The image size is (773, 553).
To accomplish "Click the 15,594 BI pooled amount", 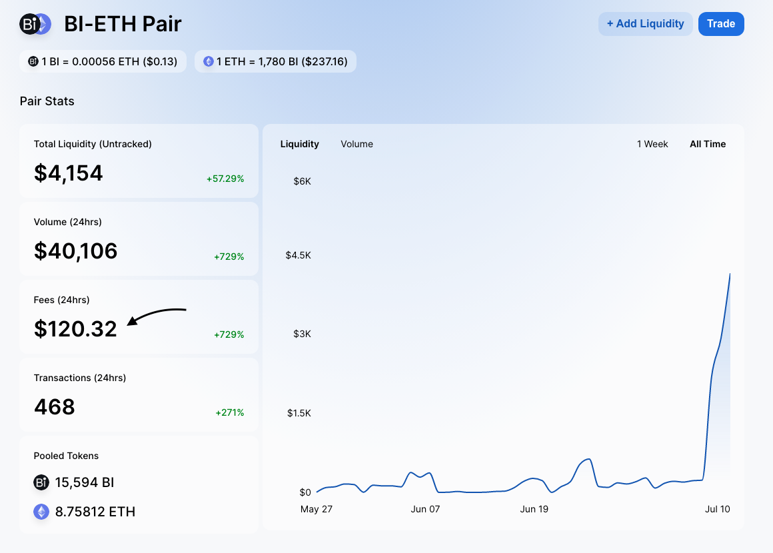I will point(85,482).
